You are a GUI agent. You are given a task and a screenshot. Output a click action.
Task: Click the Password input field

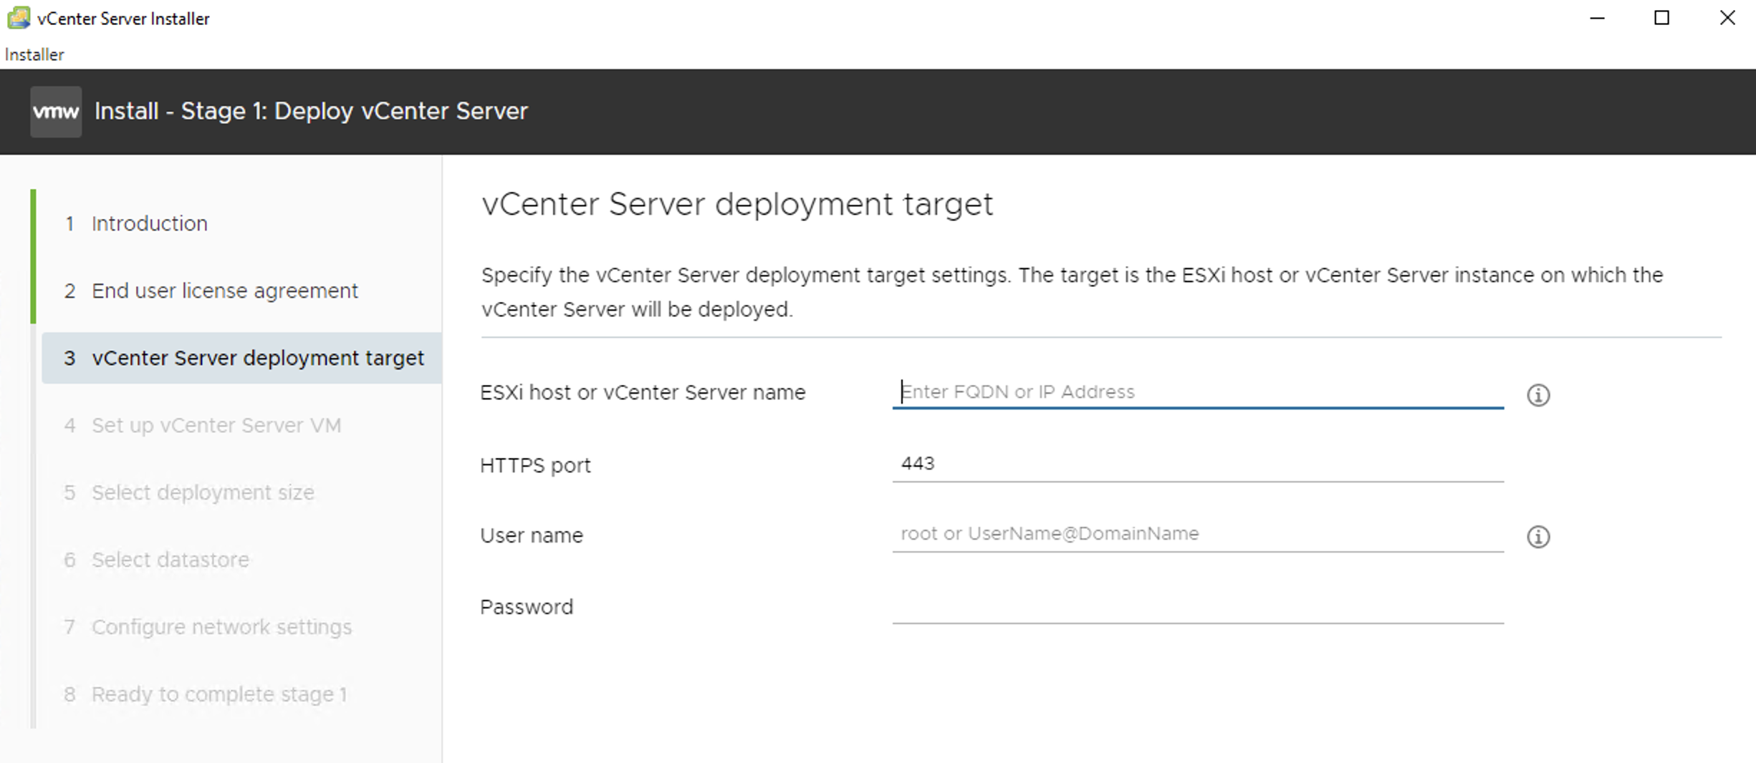pos(1198,607)
